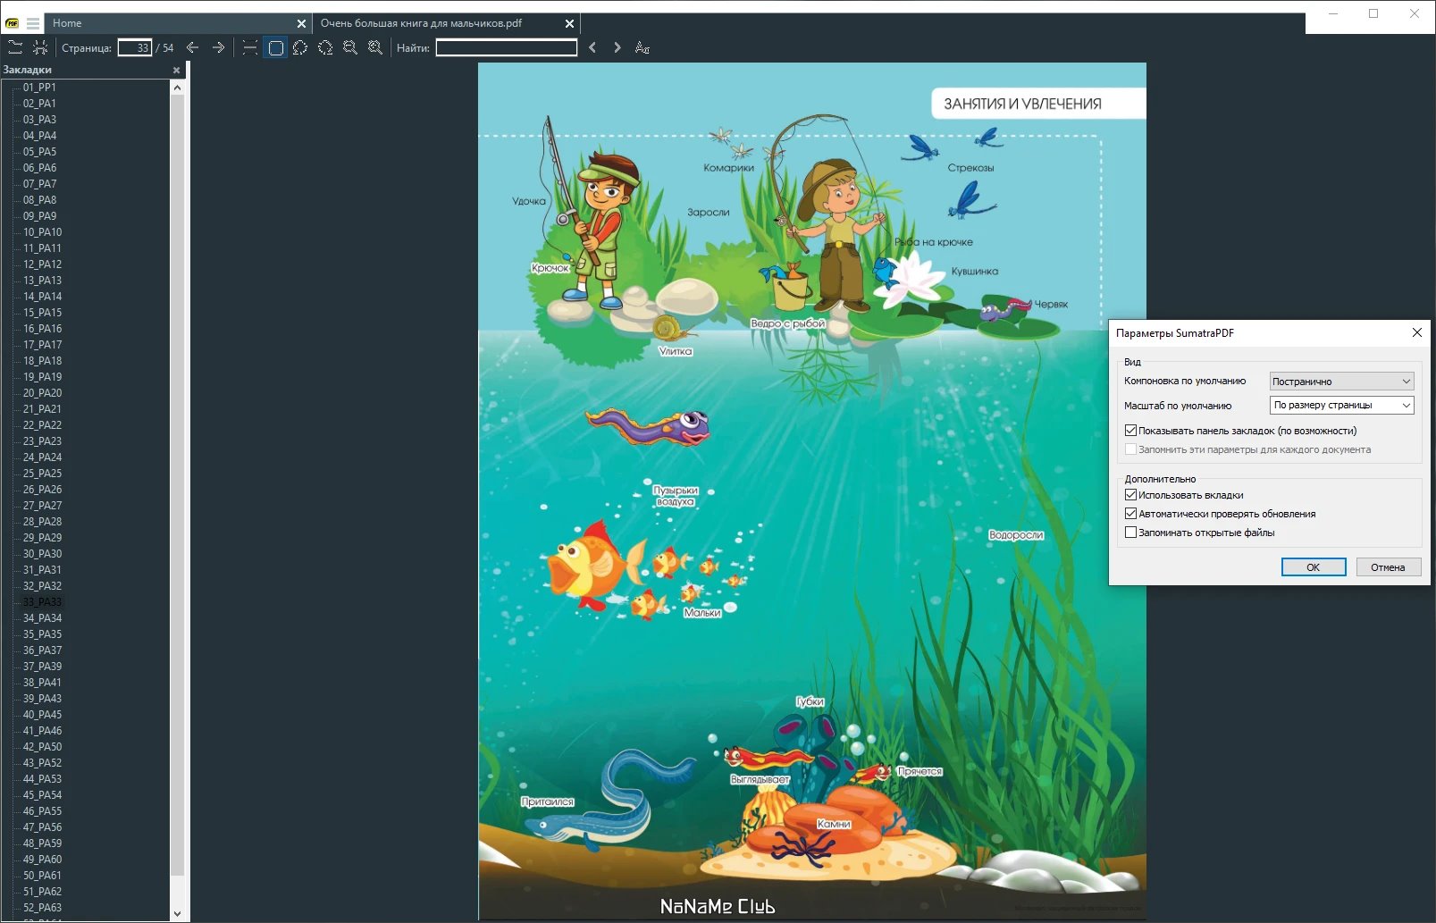The height and width of the screenshot is (923, 1436).
Task: Open Масштаб по умолчанию dropdown
Action: coord(1341,406)
